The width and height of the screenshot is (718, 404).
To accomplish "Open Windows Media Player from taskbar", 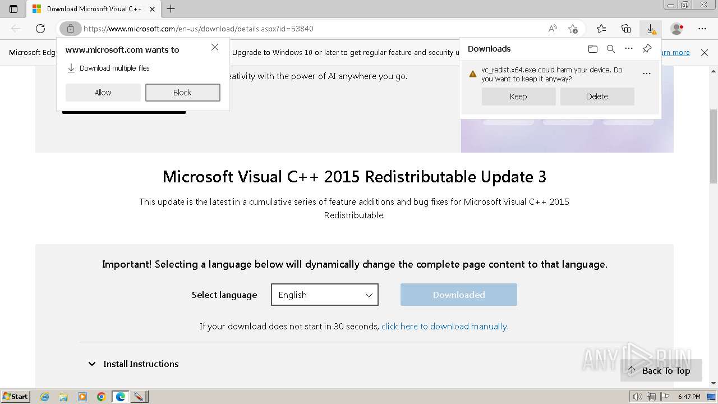I will pyautogui.click(x=82, y=397).
